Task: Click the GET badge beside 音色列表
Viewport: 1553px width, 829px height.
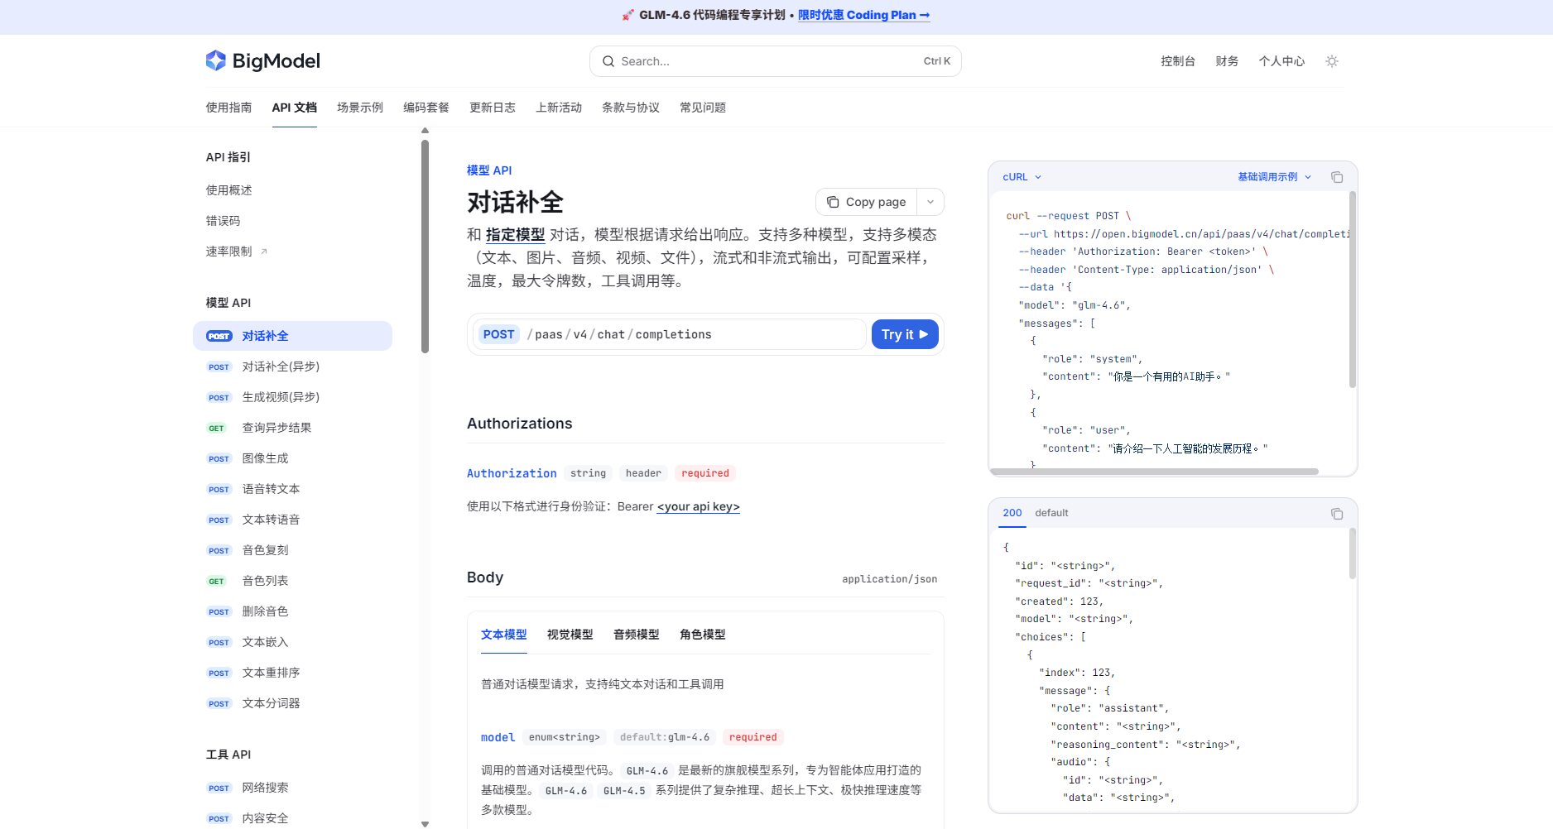Action: 216,582
